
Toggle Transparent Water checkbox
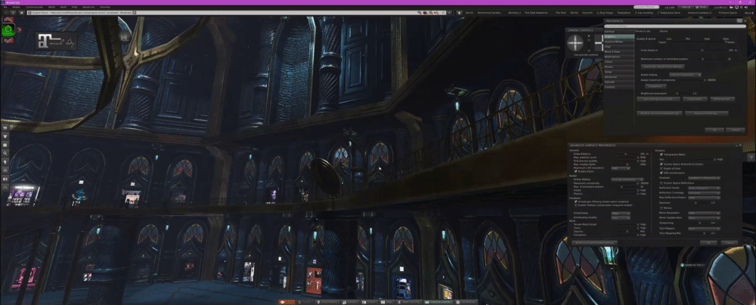[661, 155]
